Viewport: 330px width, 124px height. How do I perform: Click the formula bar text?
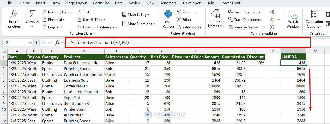[99, 42]
